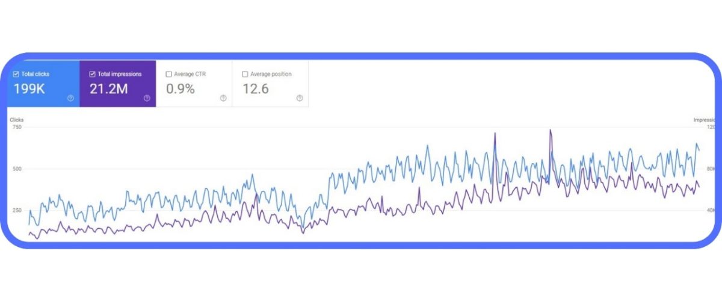Open help icon on Average position card
The width and height of the screenshot is (722, 301).
click(300, 98)
